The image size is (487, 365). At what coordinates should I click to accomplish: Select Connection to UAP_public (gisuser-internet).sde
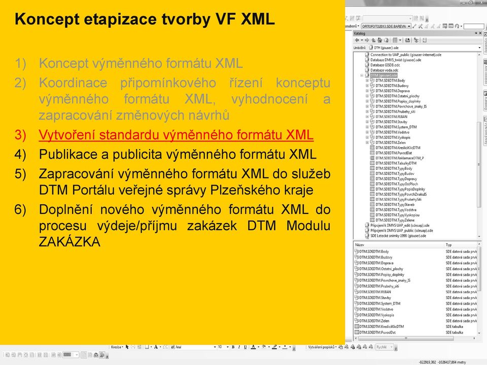[x=406, y=55]
